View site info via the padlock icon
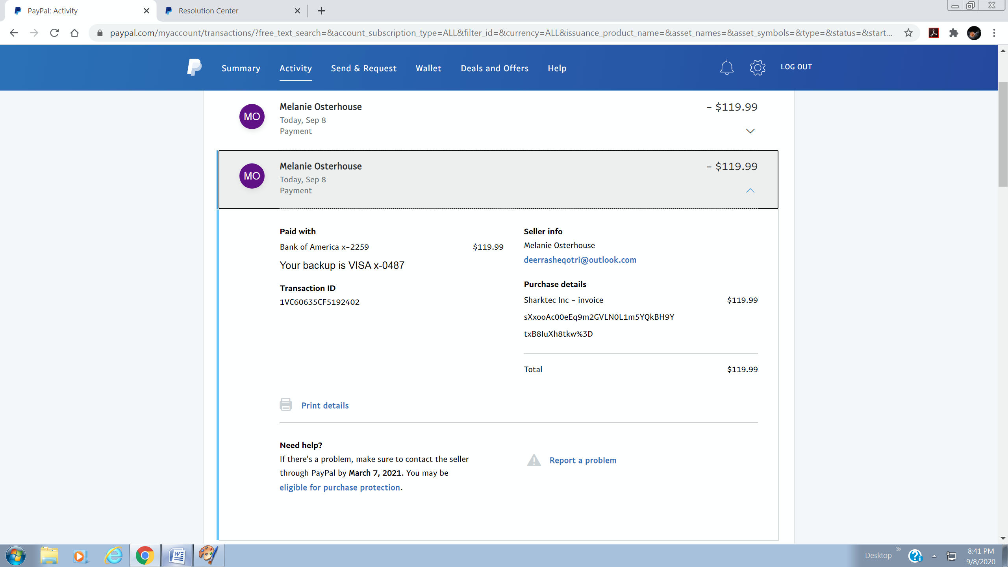1008x567 pixels. pos(100,33)
